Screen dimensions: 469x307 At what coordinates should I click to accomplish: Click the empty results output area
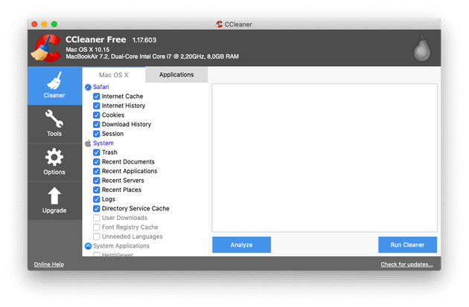[x=325, y=158]
